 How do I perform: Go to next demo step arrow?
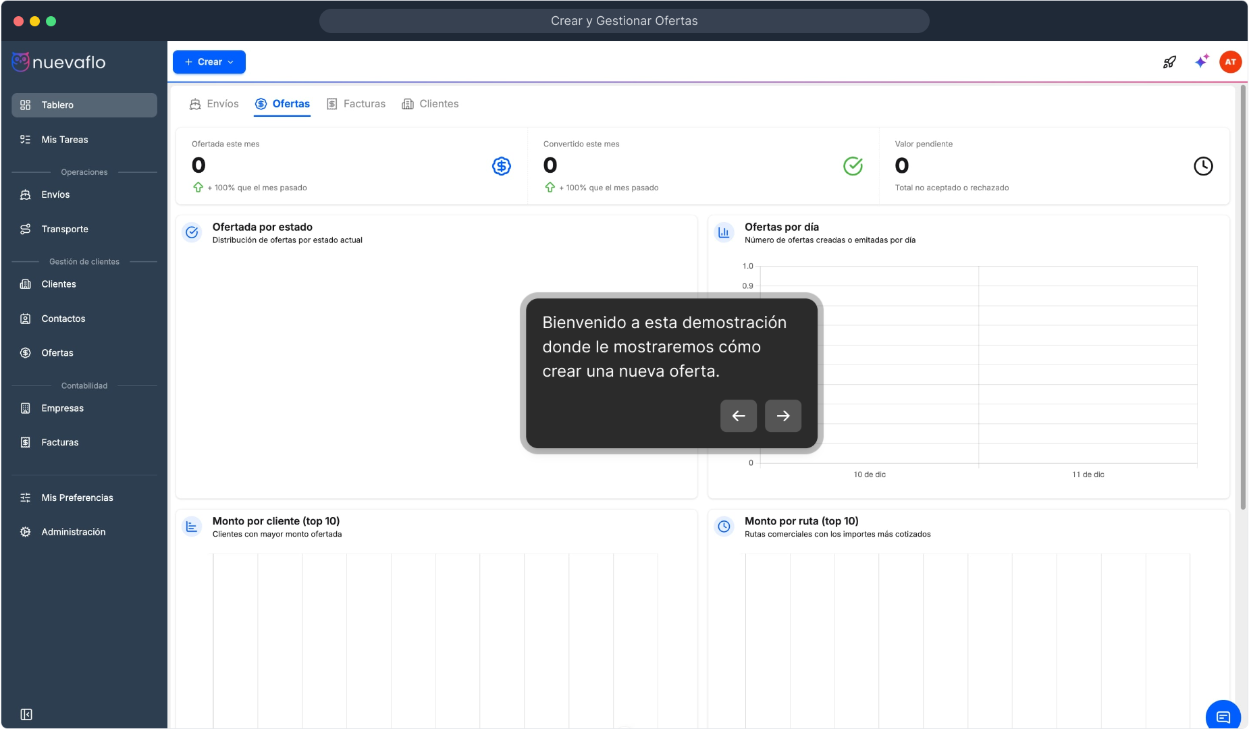click(782, 416)
